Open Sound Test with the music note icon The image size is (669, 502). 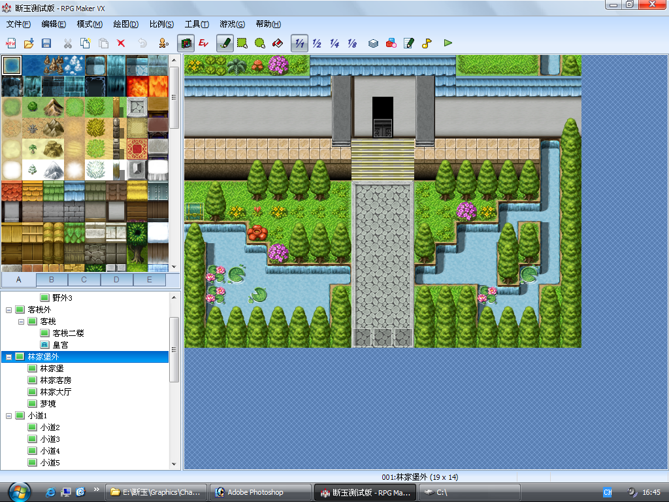427,43
